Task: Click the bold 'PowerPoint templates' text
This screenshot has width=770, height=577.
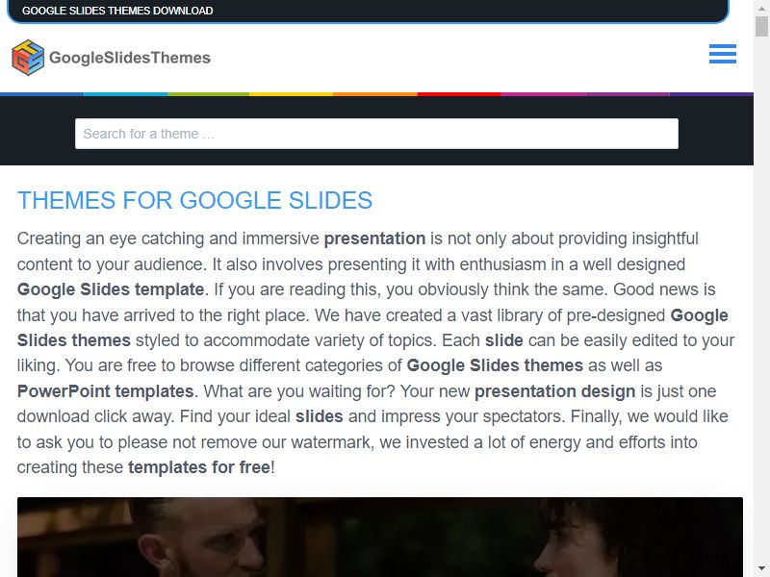Action: (x=105, y=391)
